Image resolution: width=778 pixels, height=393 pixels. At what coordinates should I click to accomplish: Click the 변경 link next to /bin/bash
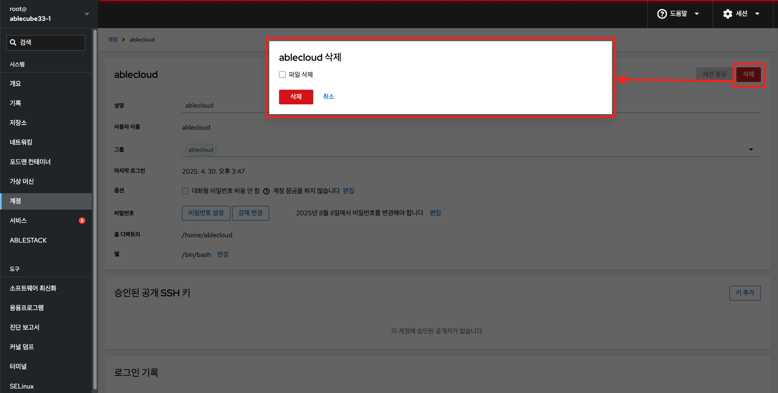pos(223,254)
